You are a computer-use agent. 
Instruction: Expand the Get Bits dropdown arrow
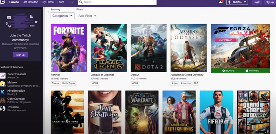[x=245, y=2]
